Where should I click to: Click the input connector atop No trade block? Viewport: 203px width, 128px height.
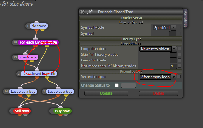click(x=37, y=22)
